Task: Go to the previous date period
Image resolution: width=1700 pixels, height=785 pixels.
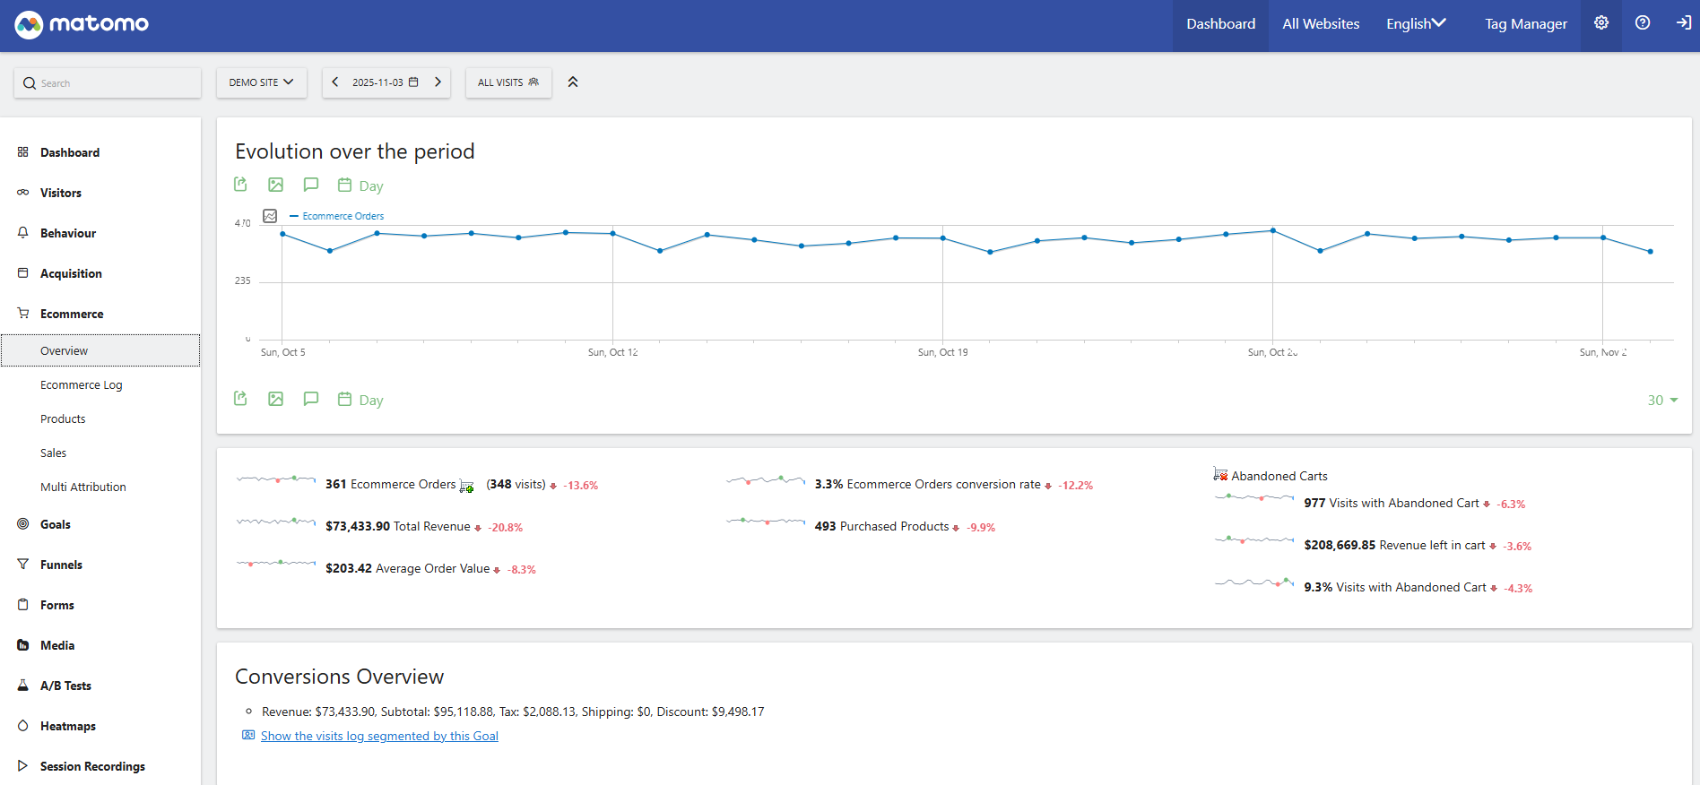Action: [x=335, y=82]
